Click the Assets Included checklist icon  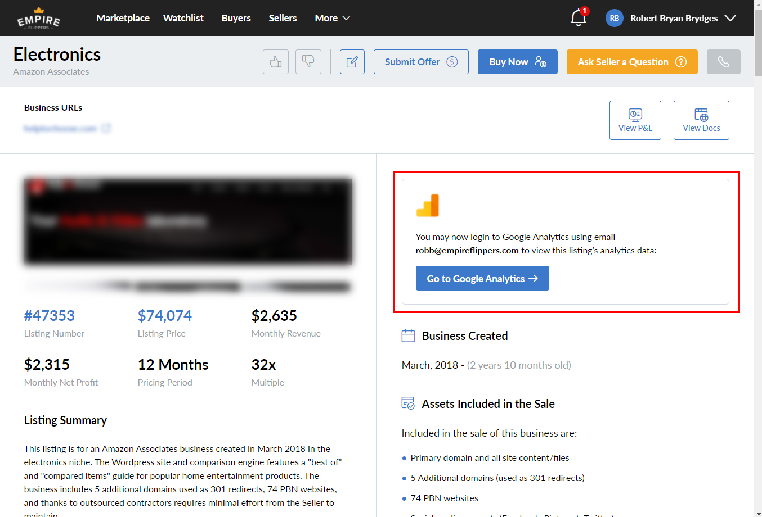pyautogui.click(x=408, y=403)
